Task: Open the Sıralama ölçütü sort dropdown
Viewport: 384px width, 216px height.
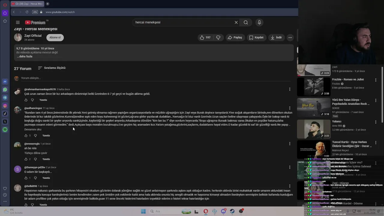Action: pos(52,68)
